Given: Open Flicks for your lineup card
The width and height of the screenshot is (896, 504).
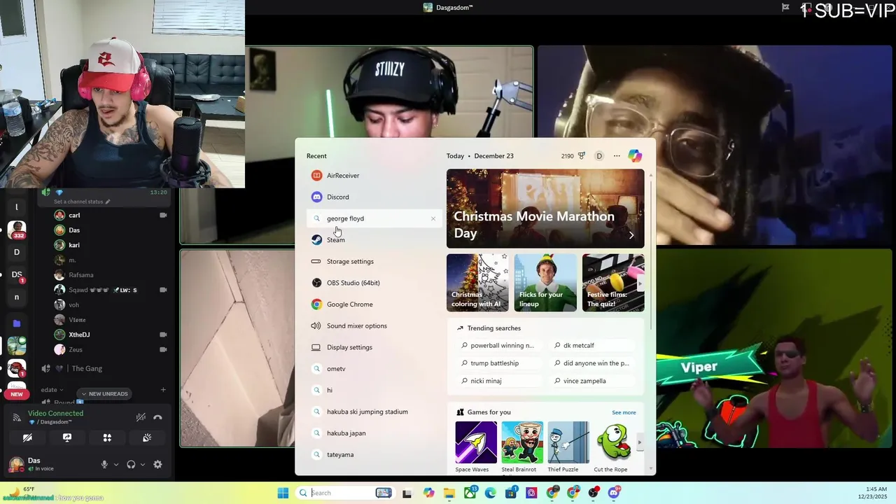Looking at the screenshot, I should coord(545,283).
